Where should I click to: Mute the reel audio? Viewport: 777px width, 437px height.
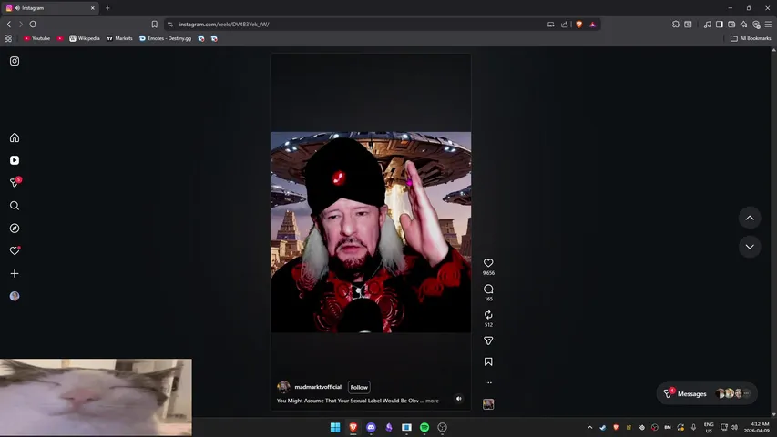[x=459, y=399]
